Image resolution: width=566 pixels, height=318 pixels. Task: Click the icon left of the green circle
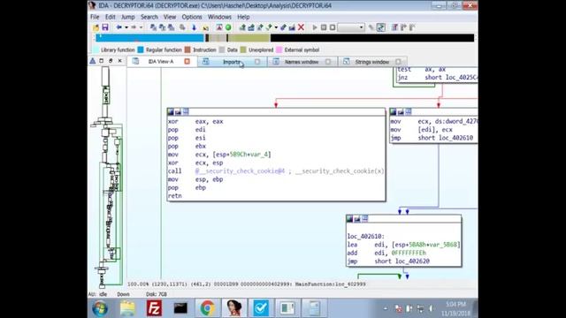(219, 27)
